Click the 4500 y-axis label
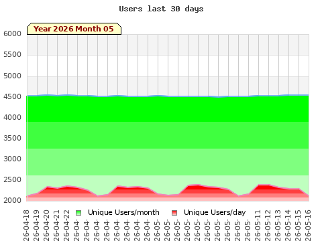The height and width of the screenshot is (241, 322). click(12, 96)
